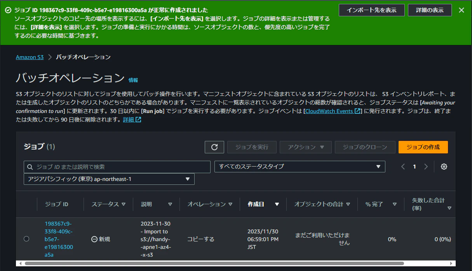Go to the previous page arrow

(403, 167)
